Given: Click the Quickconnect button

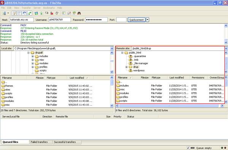Looking at the screenshot, I should tap(136, 20).
